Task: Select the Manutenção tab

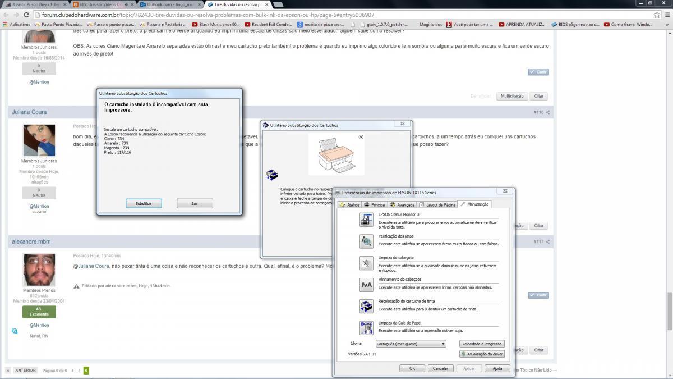Action: click(x=474, y=204)
